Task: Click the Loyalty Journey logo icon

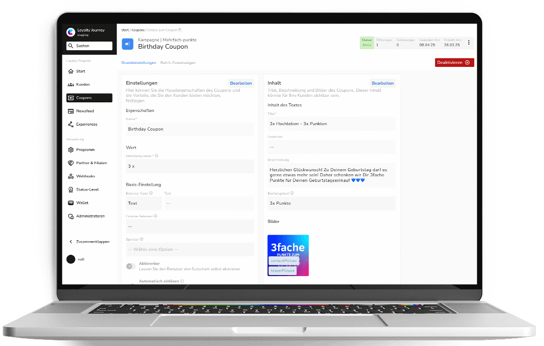Action: tap(71, 32)
